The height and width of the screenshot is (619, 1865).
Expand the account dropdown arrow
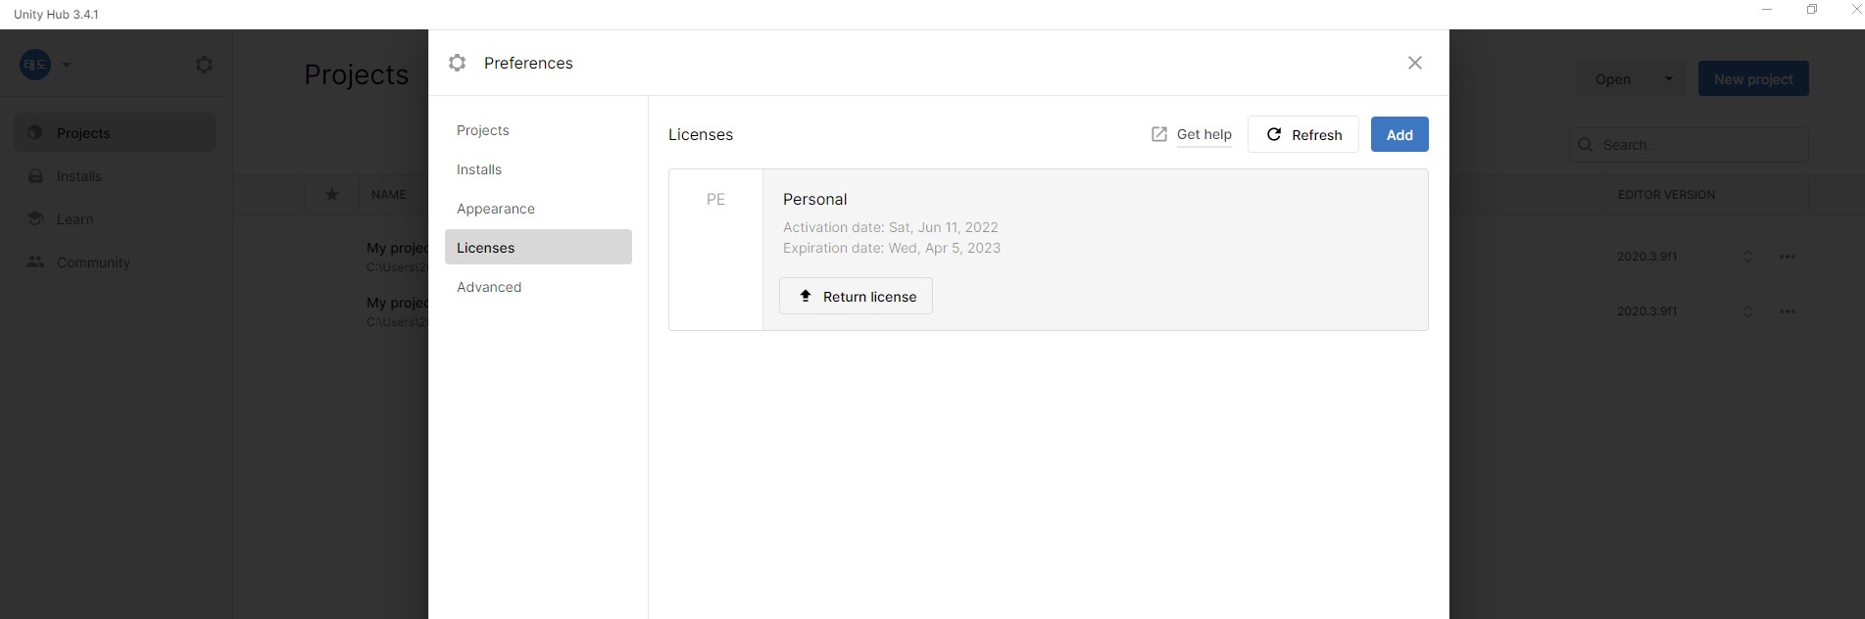[x=67, y=65]
